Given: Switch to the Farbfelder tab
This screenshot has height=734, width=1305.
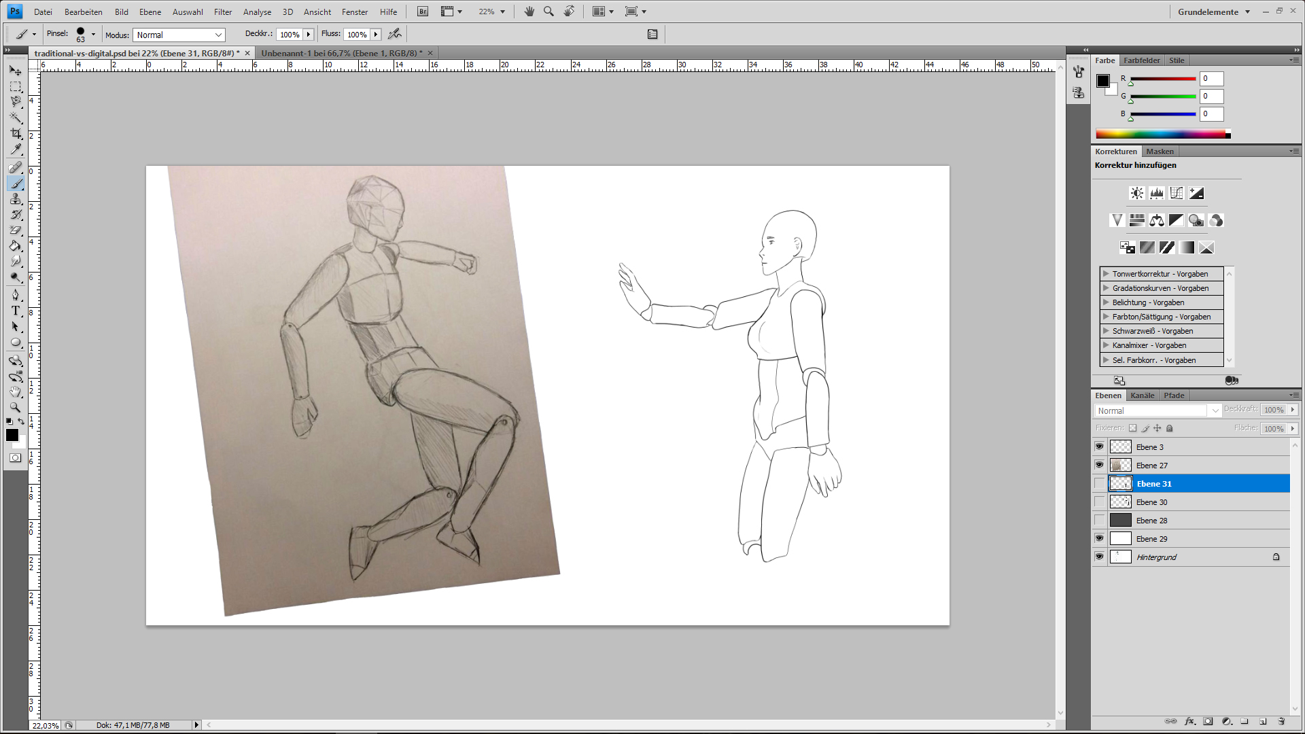Looking at the screenshot, I should click(1142, 60).
